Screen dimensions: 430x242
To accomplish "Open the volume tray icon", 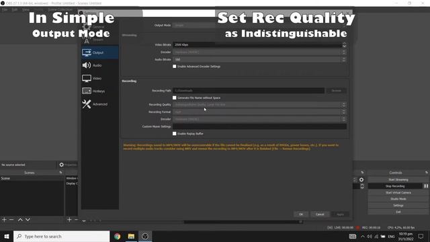I will tap(370, 236).
